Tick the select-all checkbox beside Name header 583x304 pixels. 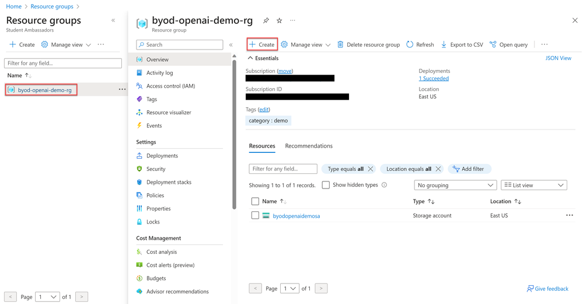(x=255, y=201)
